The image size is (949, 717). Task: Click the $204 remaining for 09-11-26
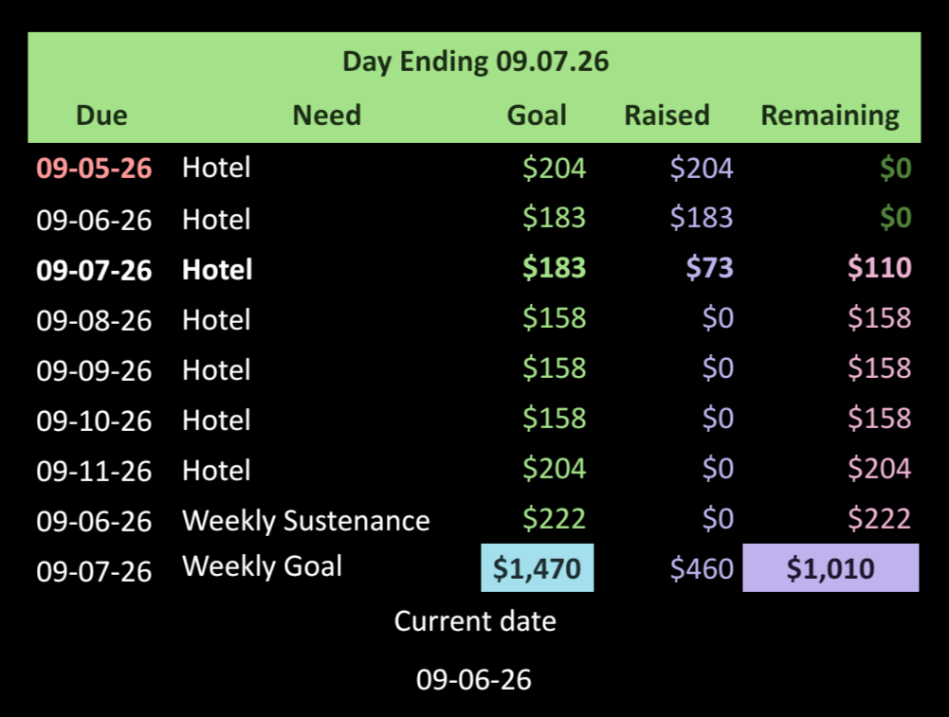(880, 469)
